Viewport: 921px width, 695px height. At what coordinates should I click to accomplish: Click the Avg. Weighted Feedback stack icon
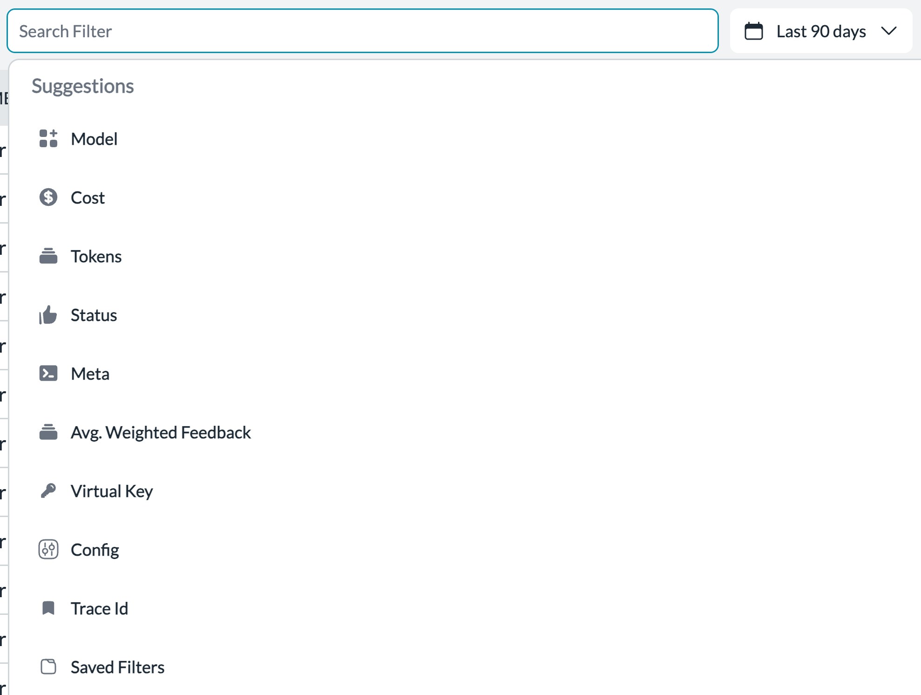pyautogui.click(x=48, y=432)
